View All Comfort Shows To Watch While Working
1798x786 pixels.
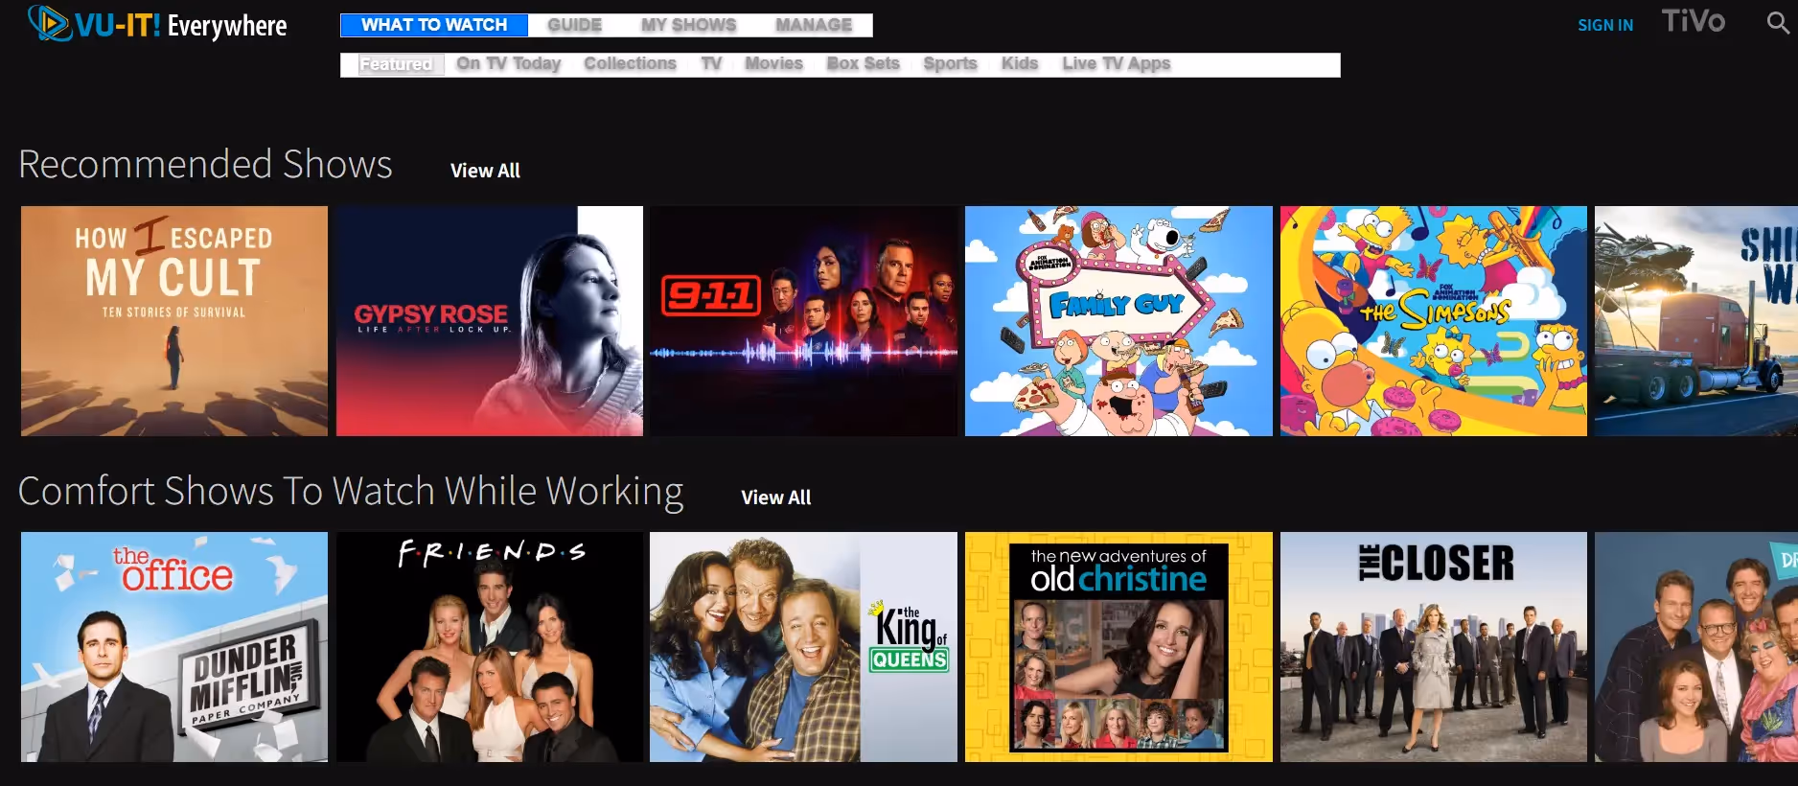(x=775, y=497)
